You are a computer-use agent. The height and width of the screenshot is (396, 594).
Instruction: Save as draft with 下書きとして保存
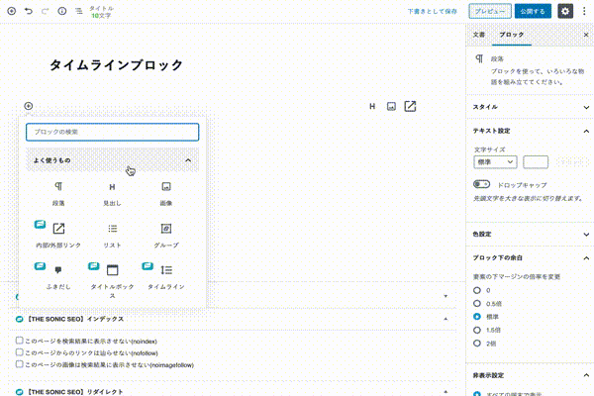[433, 11]
